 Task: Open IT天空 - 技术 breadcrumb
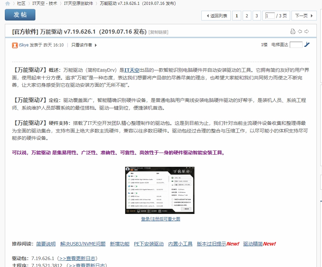45,3
